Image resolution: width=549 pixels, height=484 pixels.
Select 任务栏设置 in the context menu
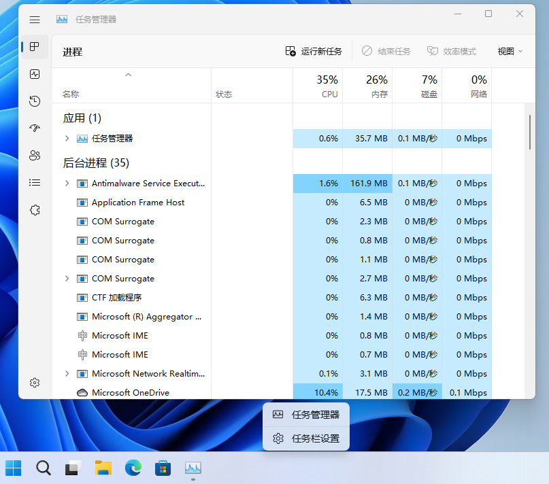click(307, 438)
